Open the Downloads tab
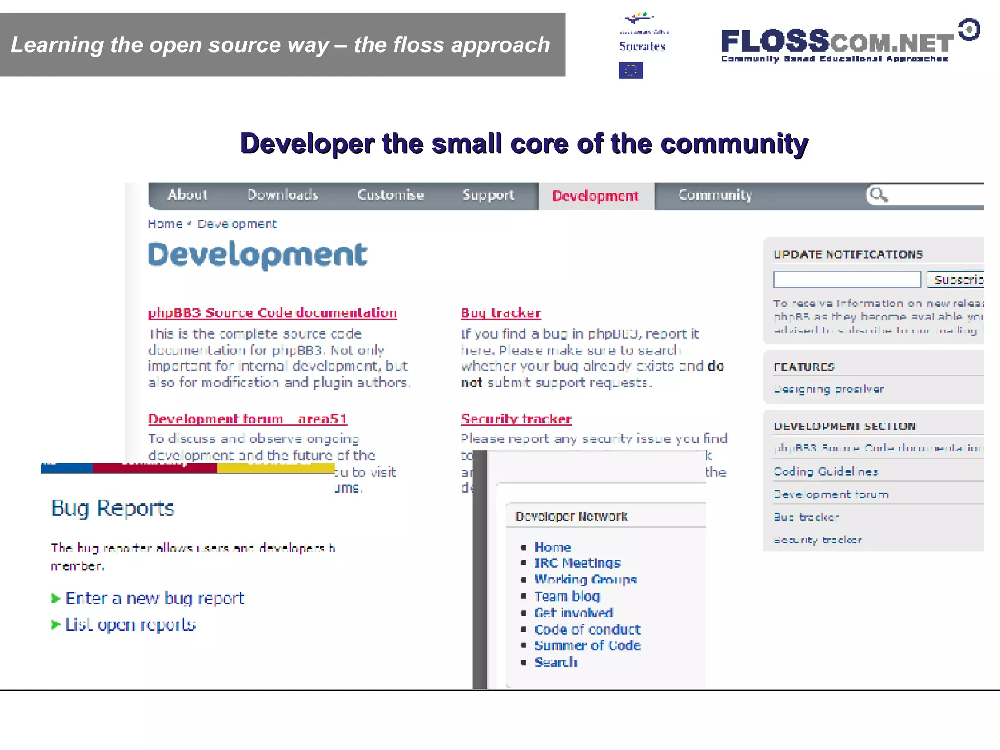1000x750 pixels. point(283,195)
